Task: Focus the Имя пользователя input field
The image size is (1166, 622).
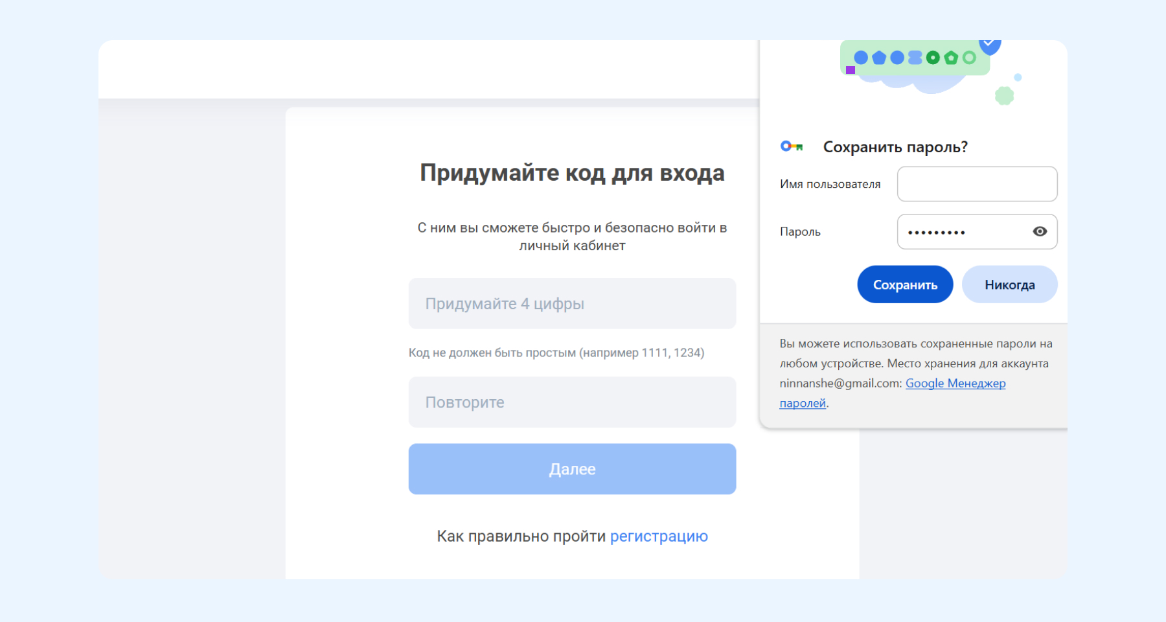Action: click(x=977, y=184)
